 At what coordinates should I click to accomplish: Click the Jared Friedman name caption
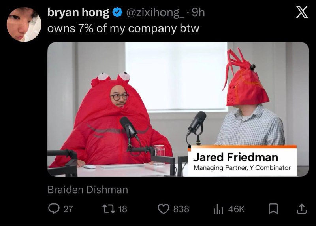tap(235, 157)
